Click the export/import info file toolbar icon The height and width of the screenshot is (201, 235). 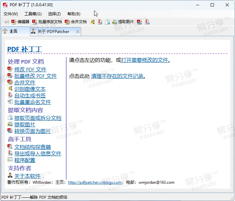point(147,22)
